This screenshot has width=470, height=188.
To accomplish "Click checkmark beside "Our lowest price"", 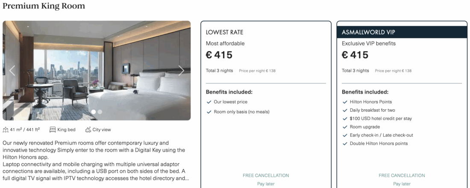I will click(209, 102).
